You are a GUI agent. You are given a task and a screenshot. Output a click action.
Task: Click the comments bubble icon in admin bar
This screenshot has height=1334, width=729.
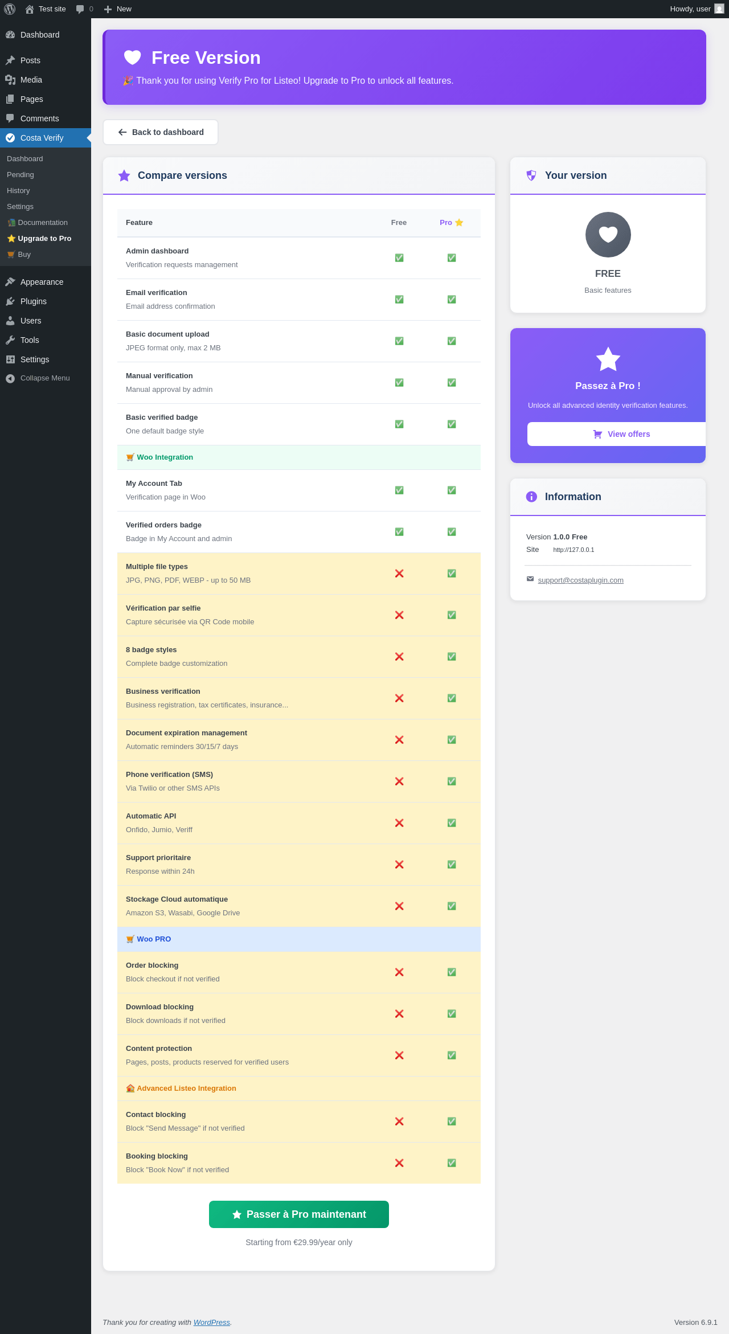tap(80, 9)
